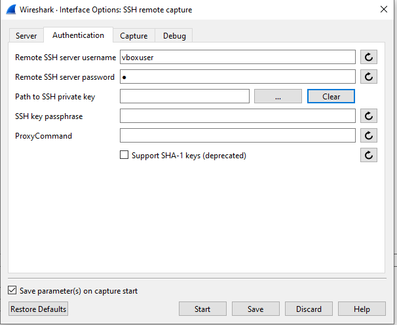This screenshot has width=397, height=325.
Task: Click Restore Defaults button
Action: [38, 309]
